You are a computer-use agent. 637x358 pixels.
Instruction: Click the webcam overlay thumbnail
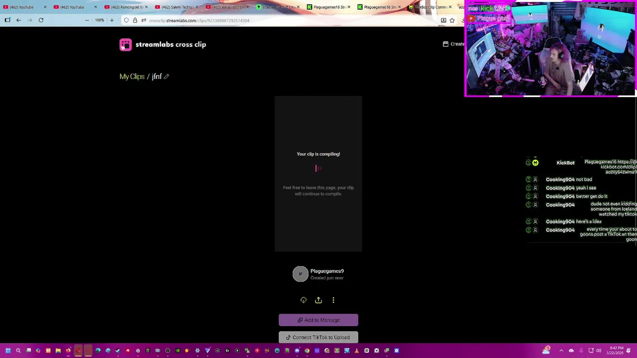pyautogui.click(x=550, y=48)
